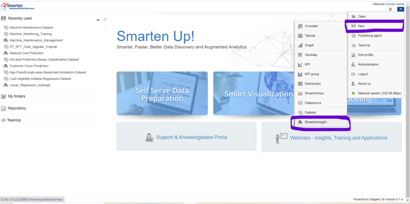Open Support & Knowledgebase Portal link

click(192, 137)
